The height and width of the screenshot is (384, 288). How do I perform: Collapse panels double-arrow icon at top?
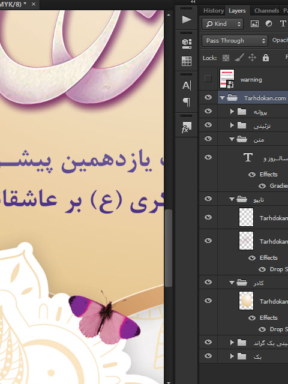point(193,2)
